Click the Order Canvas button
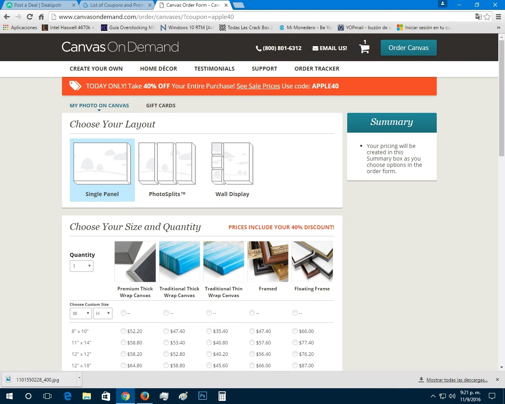 [408, 48]
